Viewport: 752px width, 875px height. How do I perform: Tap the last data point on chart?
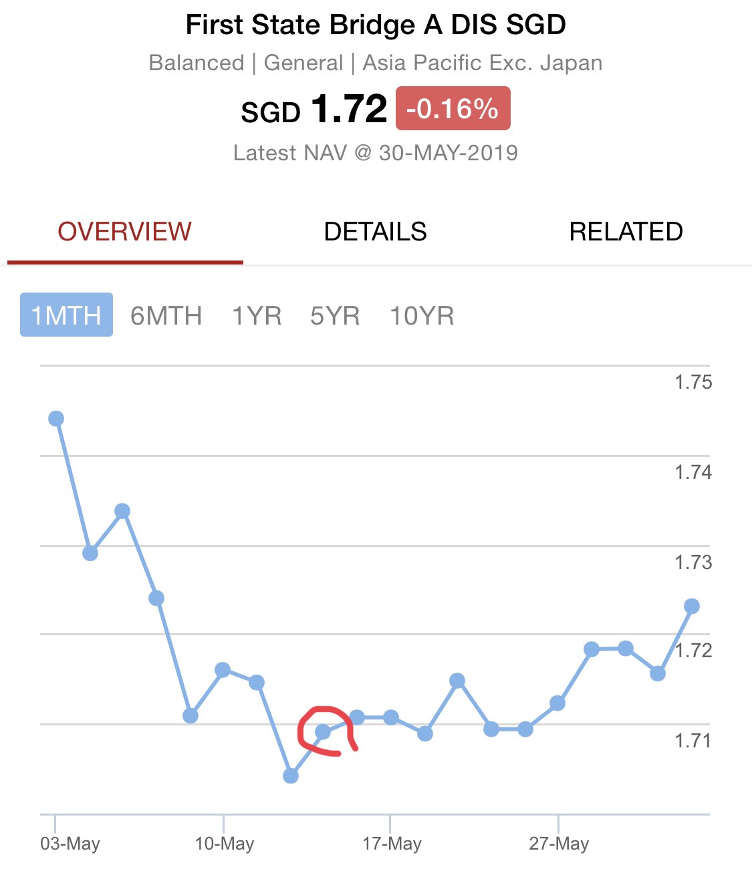692,606
